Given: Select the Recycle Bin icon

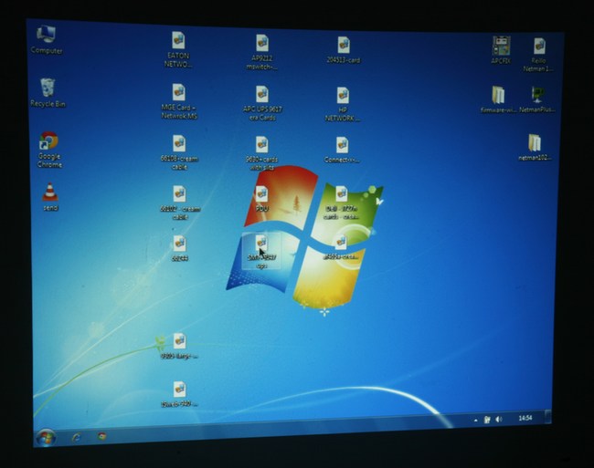Looking at the screenshot, I should (48, 88).
